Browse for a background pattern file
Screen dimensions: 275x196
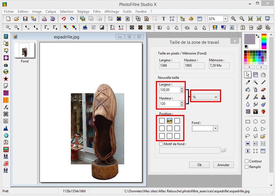point(224,150)
